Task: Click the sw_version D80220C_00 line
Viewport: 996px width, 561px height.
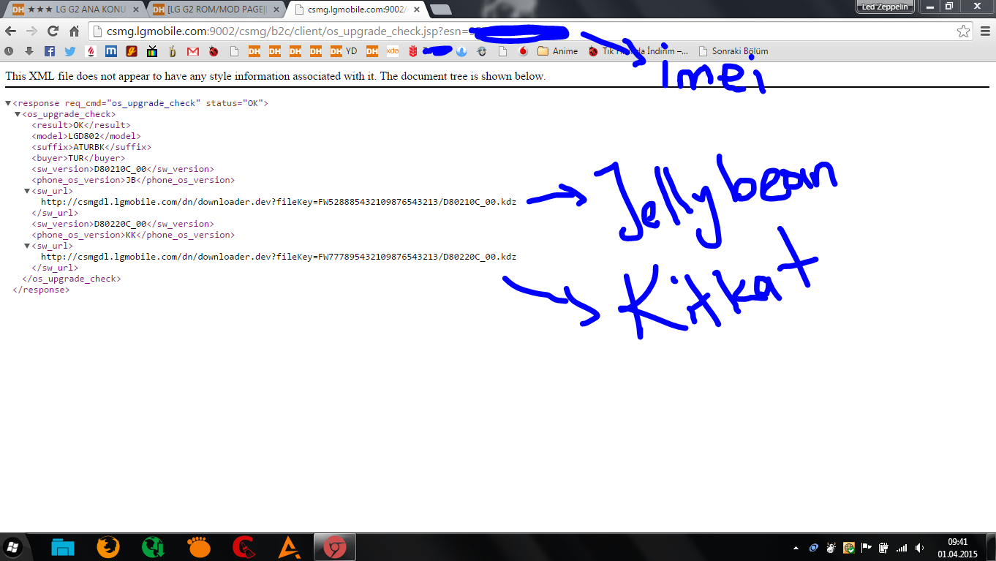Action: tap(123, 224)
